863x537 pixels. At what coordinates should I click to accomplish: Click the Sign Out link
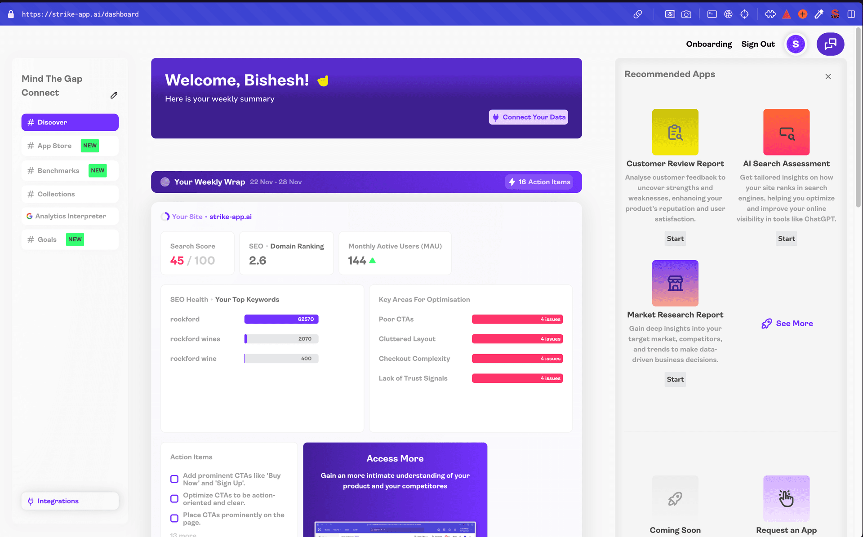coord(758,44)
